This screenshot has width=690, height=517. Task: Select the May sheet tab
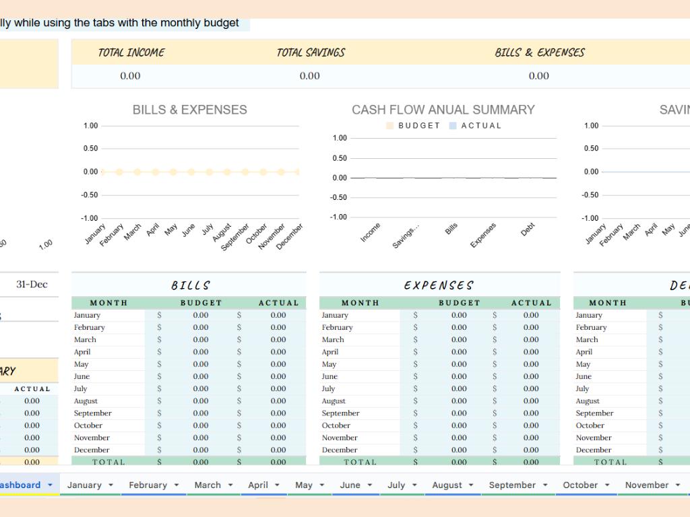pyautogui.click(x=304, y=485)
